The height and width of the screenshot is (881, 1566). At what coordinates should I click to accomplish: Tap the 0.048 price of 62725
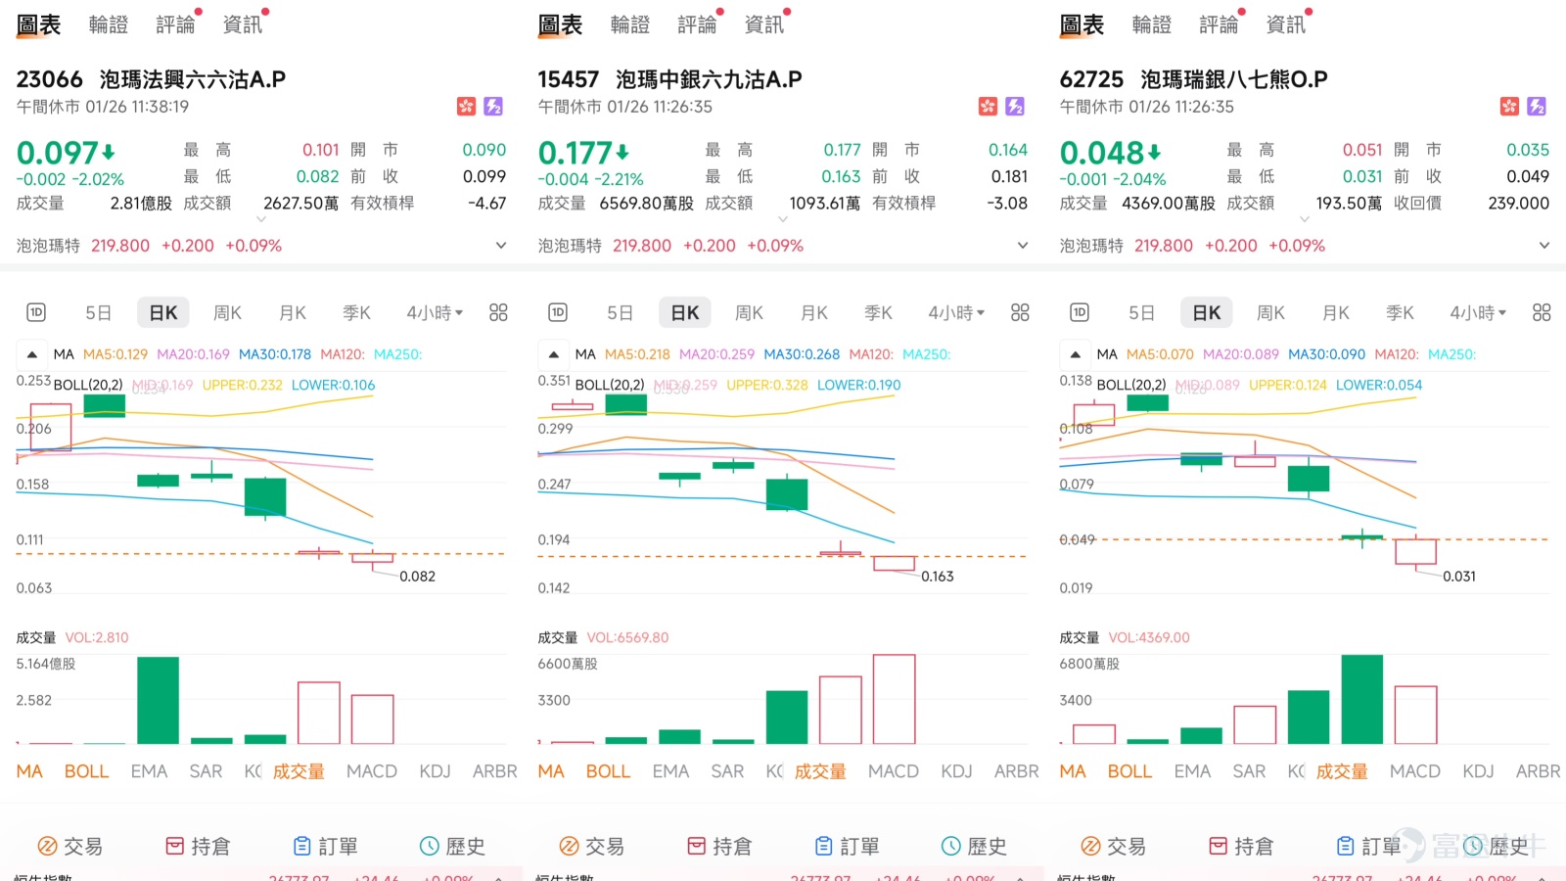pyautogui.click(x=1101, y=153)
